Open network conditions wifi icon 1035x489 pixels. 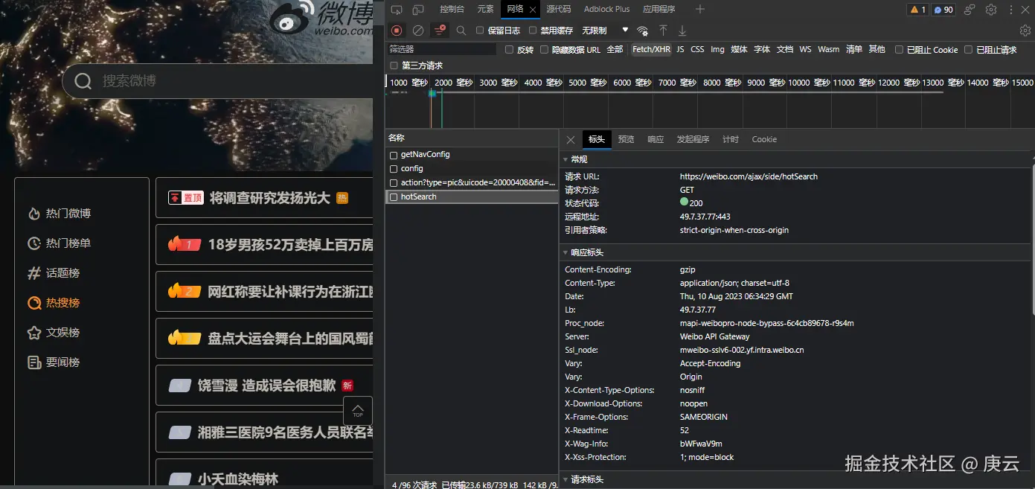point(642,31)
